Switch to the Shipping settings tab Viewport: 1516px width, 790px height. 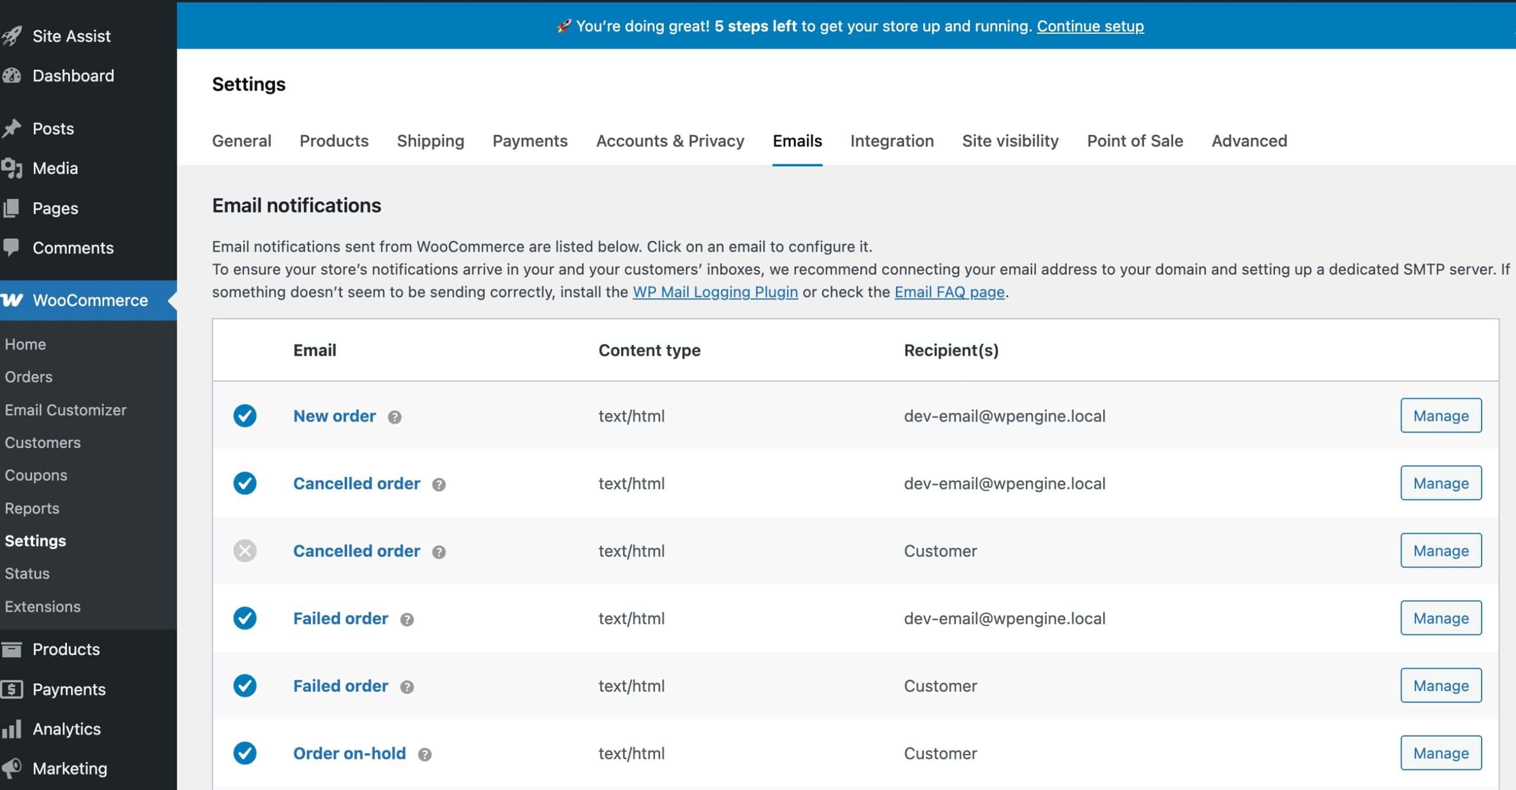tap(431, 141)
